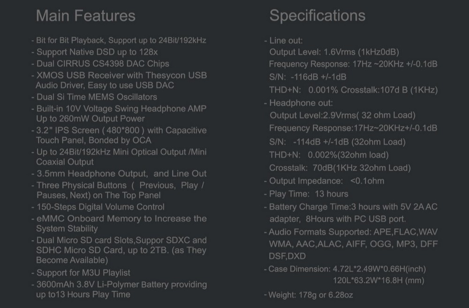
Task: Click the "Support for M3U Playlist" line
Action: point(81,272)
